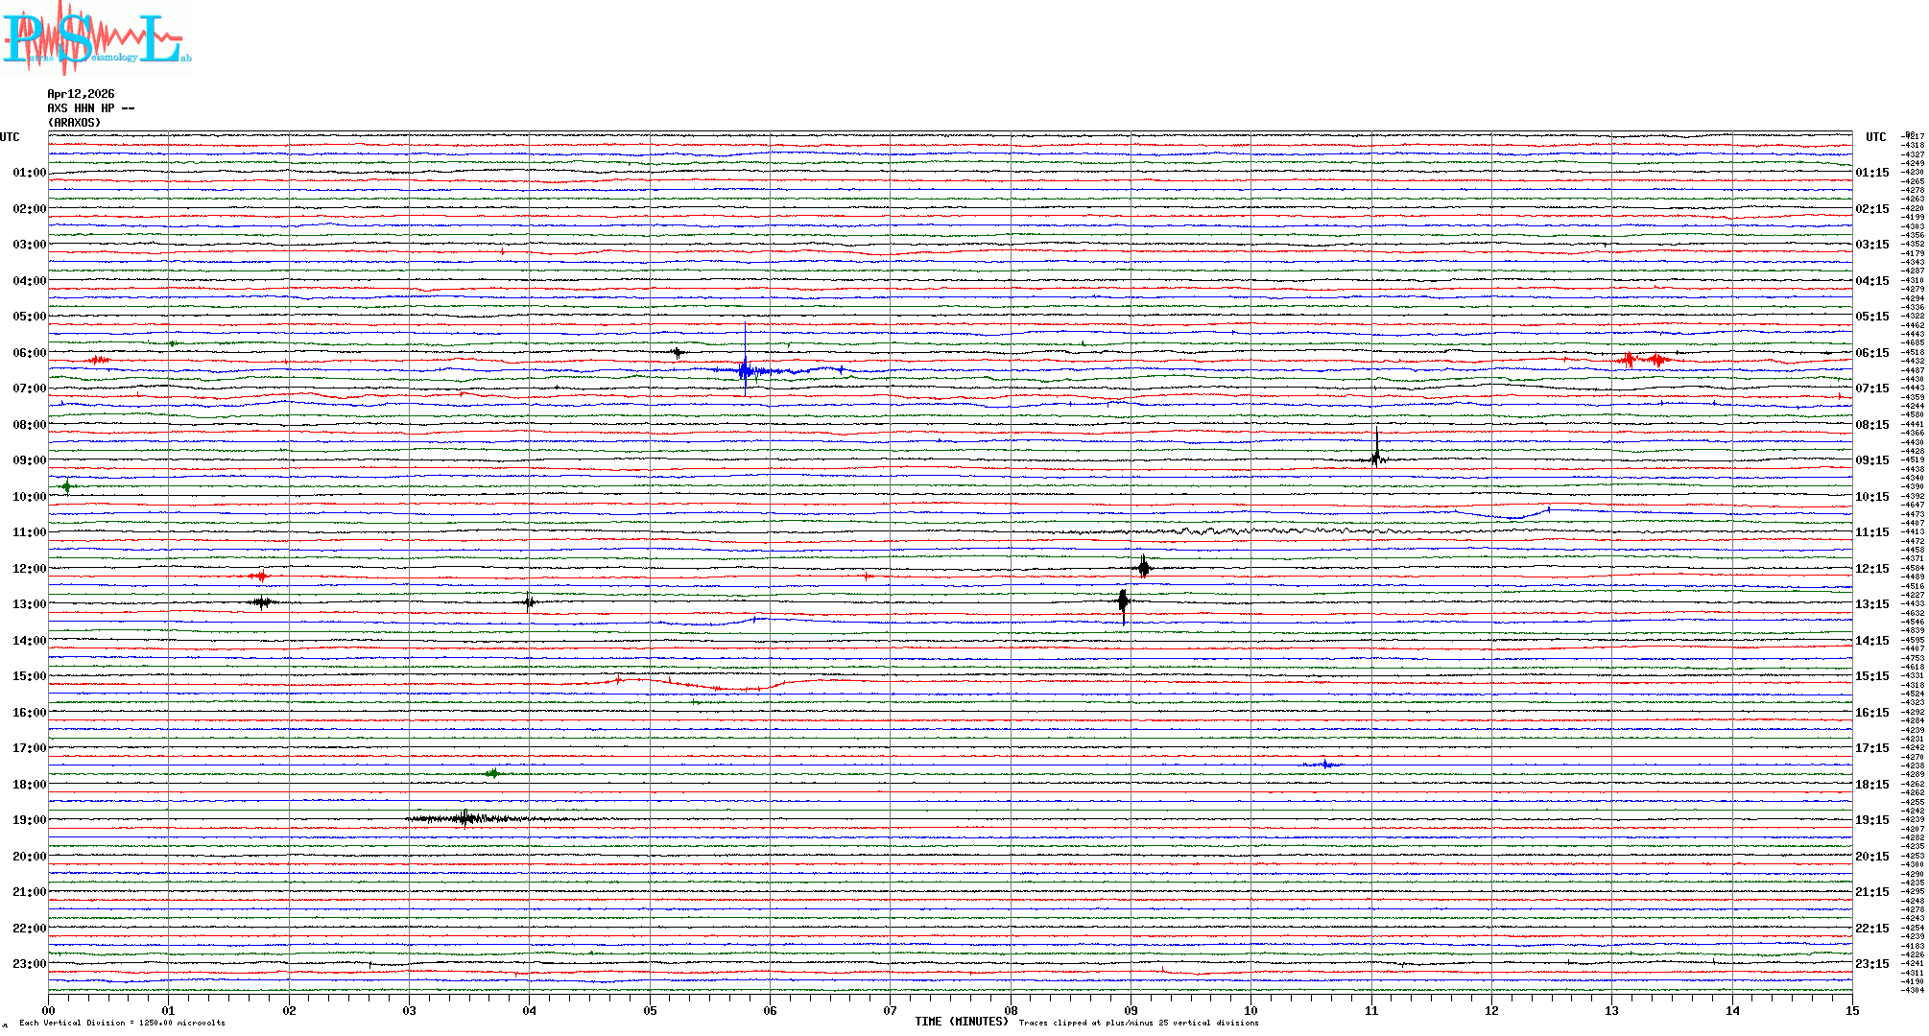The width and height of the screenshot is (1929, 1036).
Task: Click the Apr12,2026 date label
Action: click(x=81, y=94)
